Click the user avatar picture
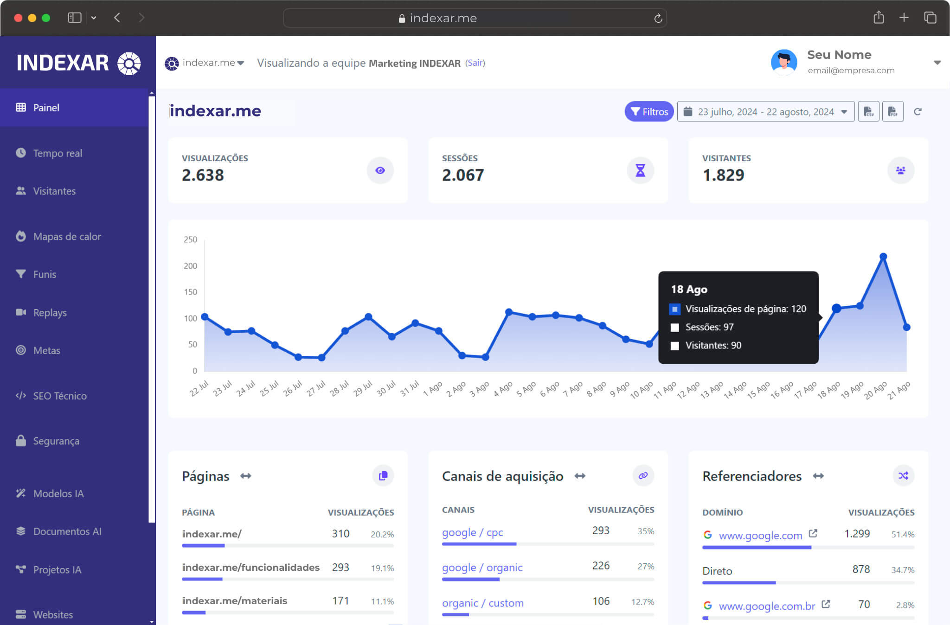Viewport: 950px width, 625px height. tap(784, 63)
